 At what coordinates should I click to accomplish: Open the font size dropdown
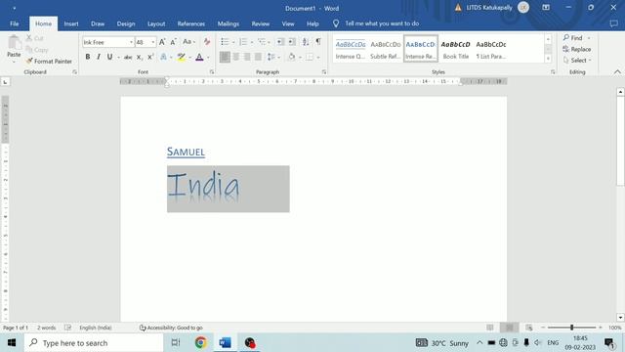point(153,42)
